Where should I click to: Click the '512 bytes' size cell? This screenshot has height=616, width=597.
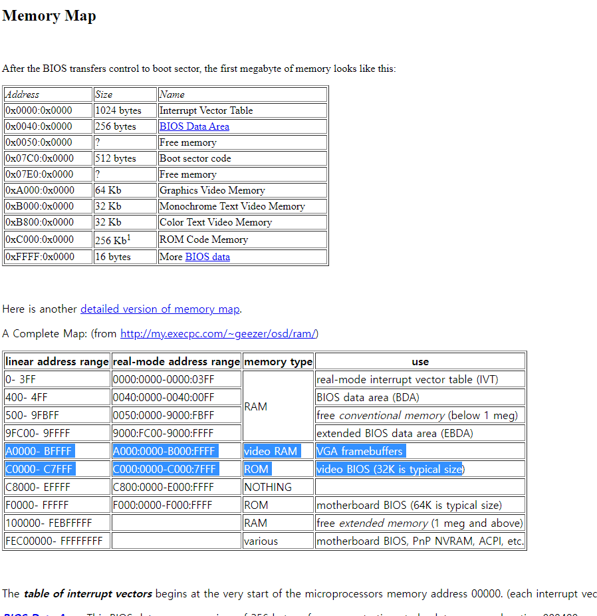(125, 158)
